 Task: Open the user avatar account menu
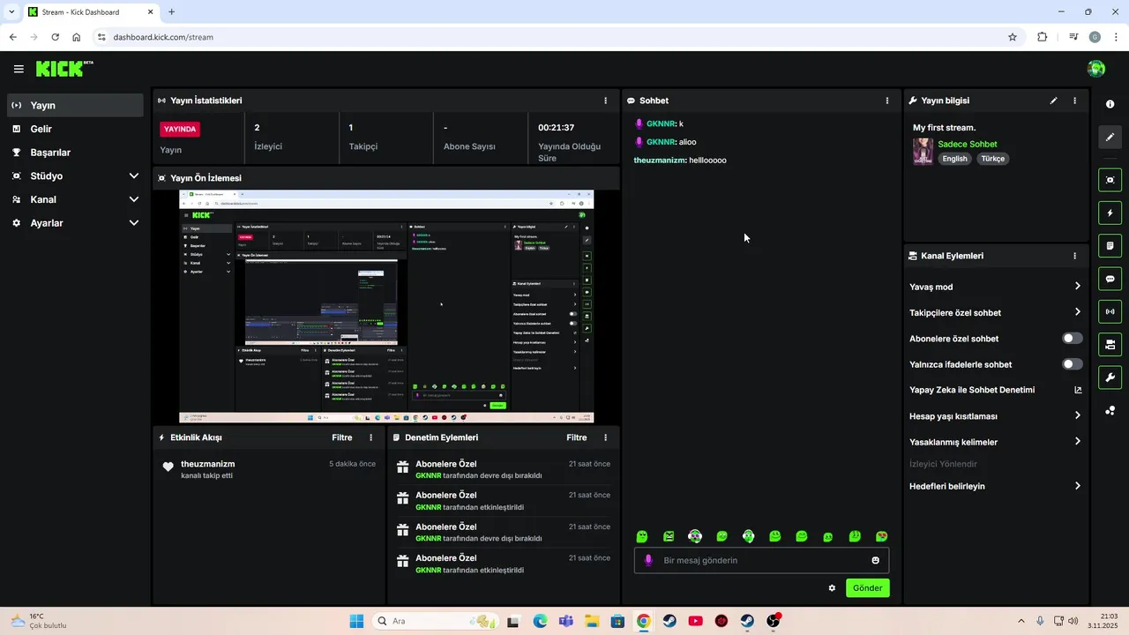(1096, 69)
